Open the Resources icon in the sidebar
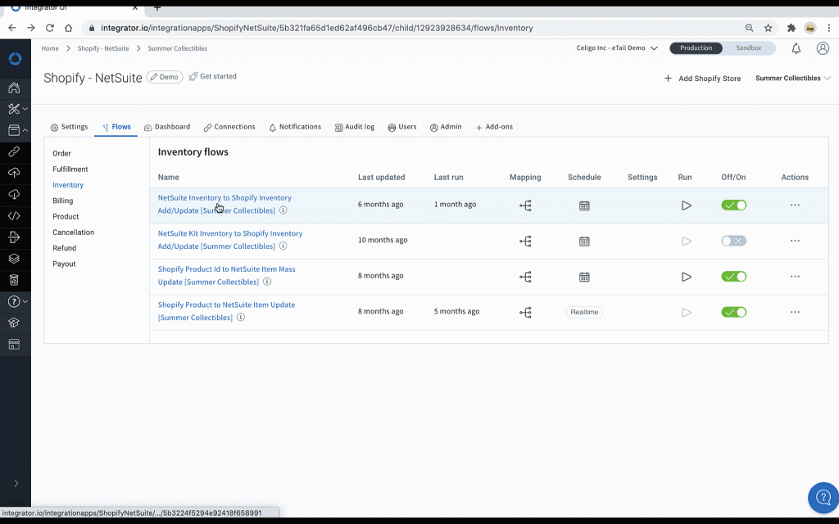Viewport: 839px width, 524px height. point(15,130)
